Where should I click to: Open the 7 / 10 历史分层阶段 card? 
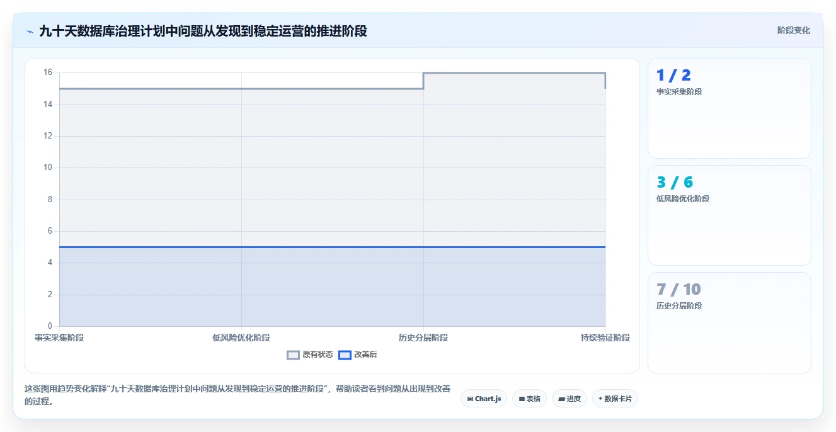[729, 322]
